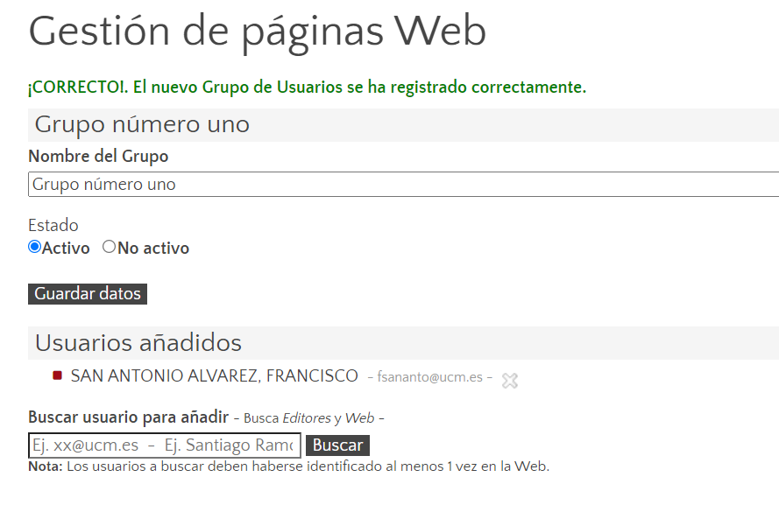Viewport: 779px width, 505px height.
Task: Click the Buscar usuario para añadir label
Action: click(x=128, y=417)
